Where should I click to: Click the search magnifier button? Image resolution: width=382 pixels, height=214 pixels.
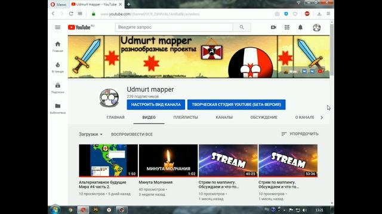click(241, 27)
